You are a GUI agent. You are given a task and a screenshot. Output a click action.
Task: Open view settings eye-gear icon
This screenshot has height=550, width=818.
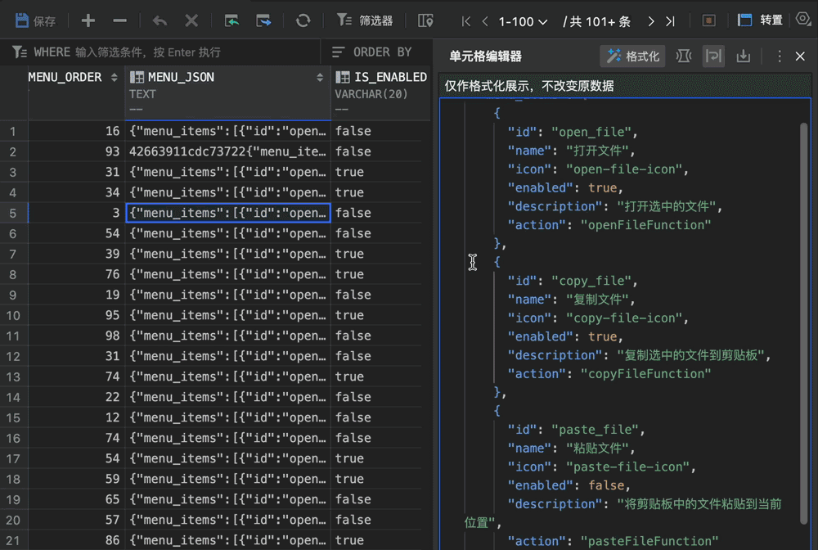click(803, 20)
